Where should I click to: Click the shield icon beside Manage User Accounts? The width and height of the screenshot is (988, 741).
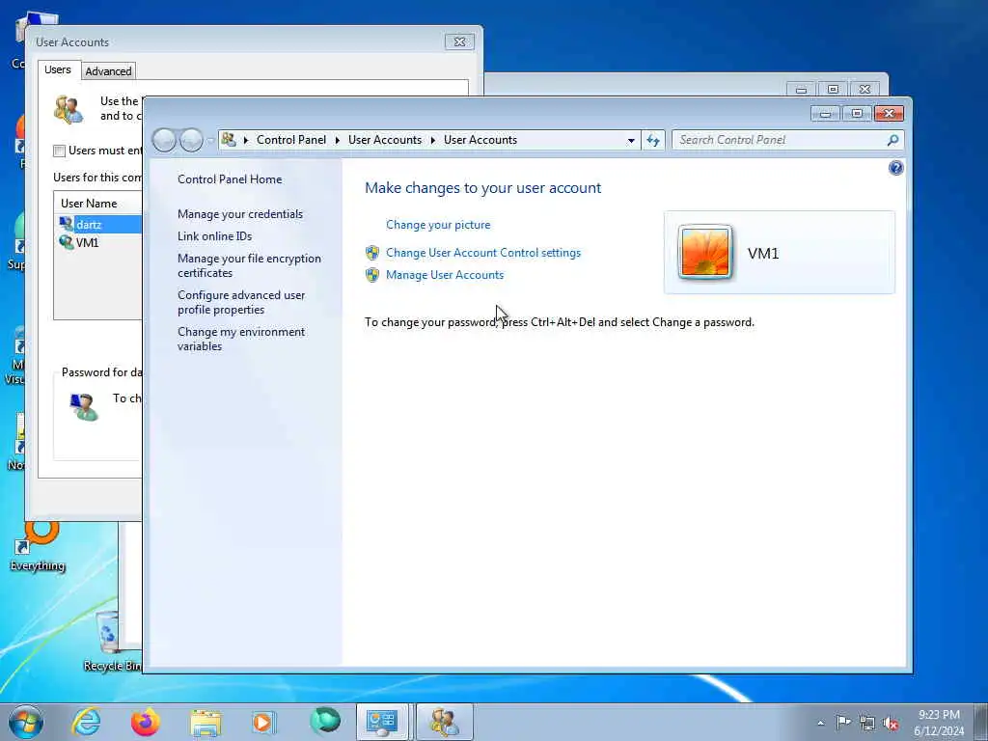click(372, 275)
